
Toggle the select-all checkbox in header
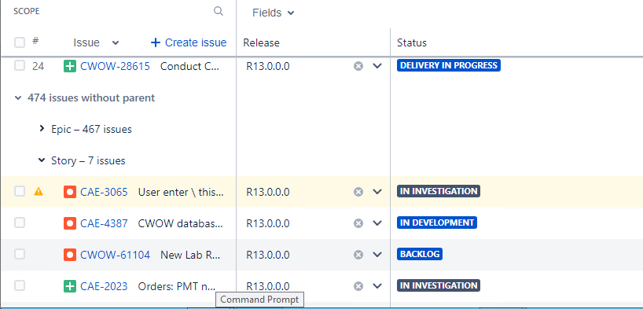point(20,42)
